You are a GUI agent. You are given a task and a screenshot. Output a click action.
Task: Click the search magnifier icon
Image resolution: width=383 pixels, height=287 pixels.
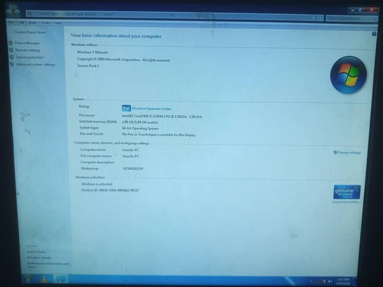(x=374, y=19)
